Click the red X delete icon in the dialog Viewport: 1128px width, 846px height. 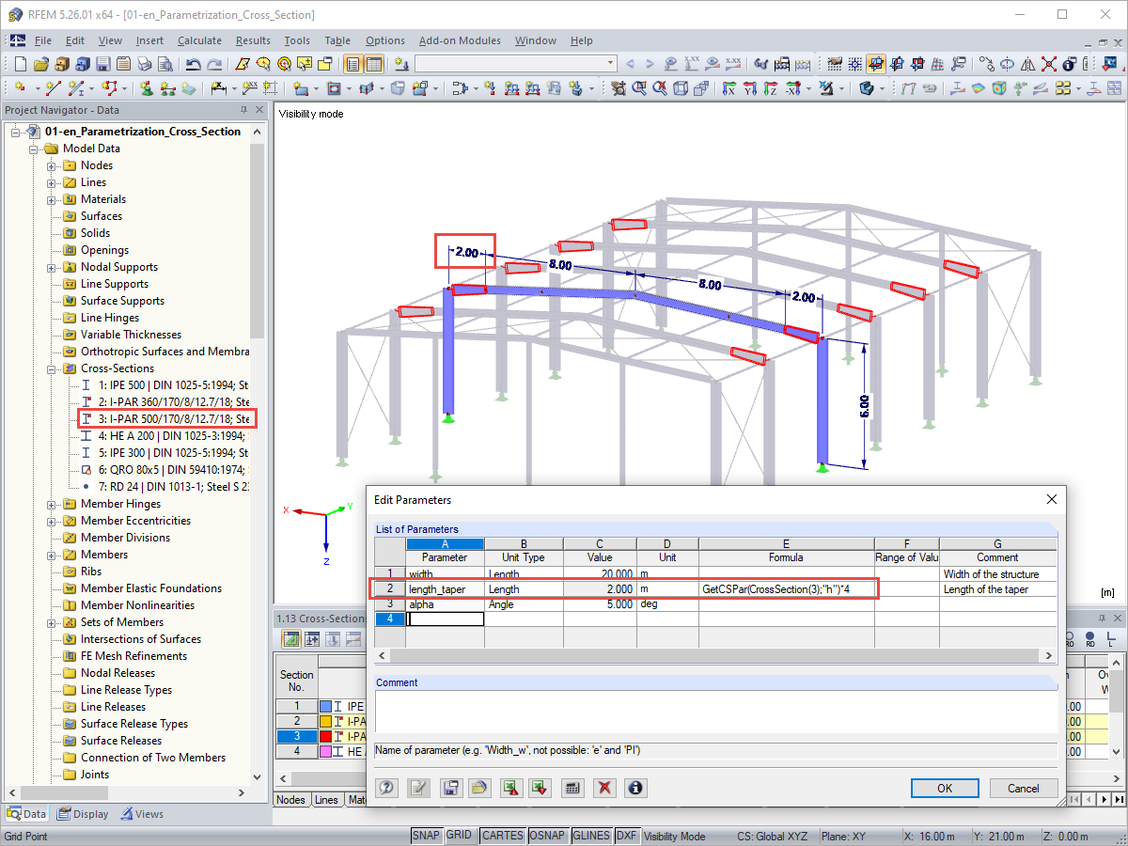[603, 788]
